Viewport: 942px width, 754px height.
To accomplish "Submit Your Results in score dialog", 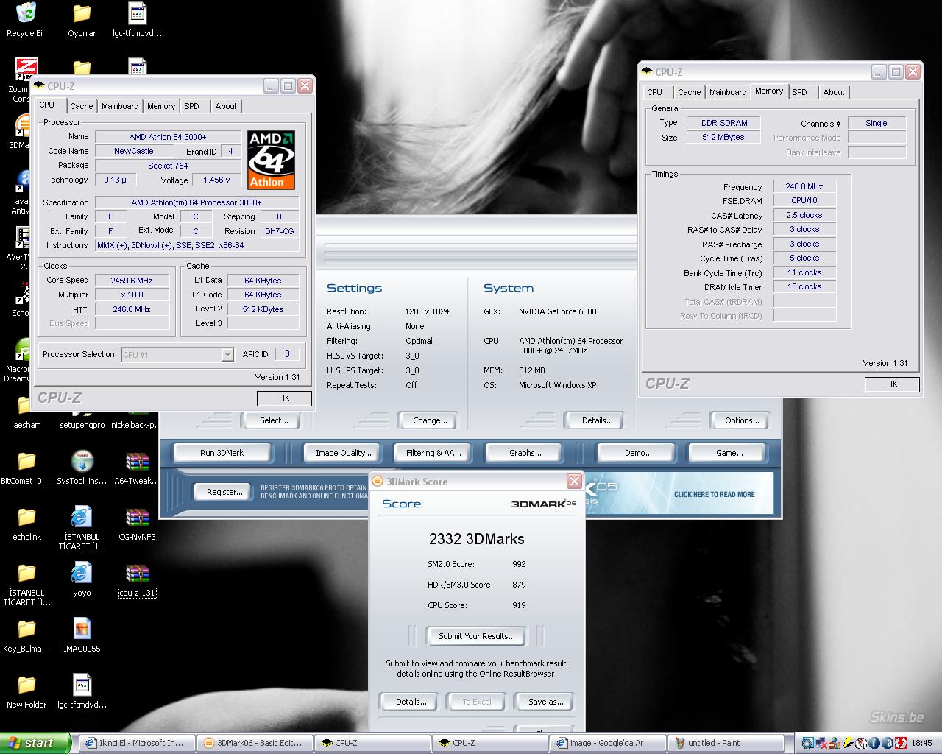I will [476, 636].
